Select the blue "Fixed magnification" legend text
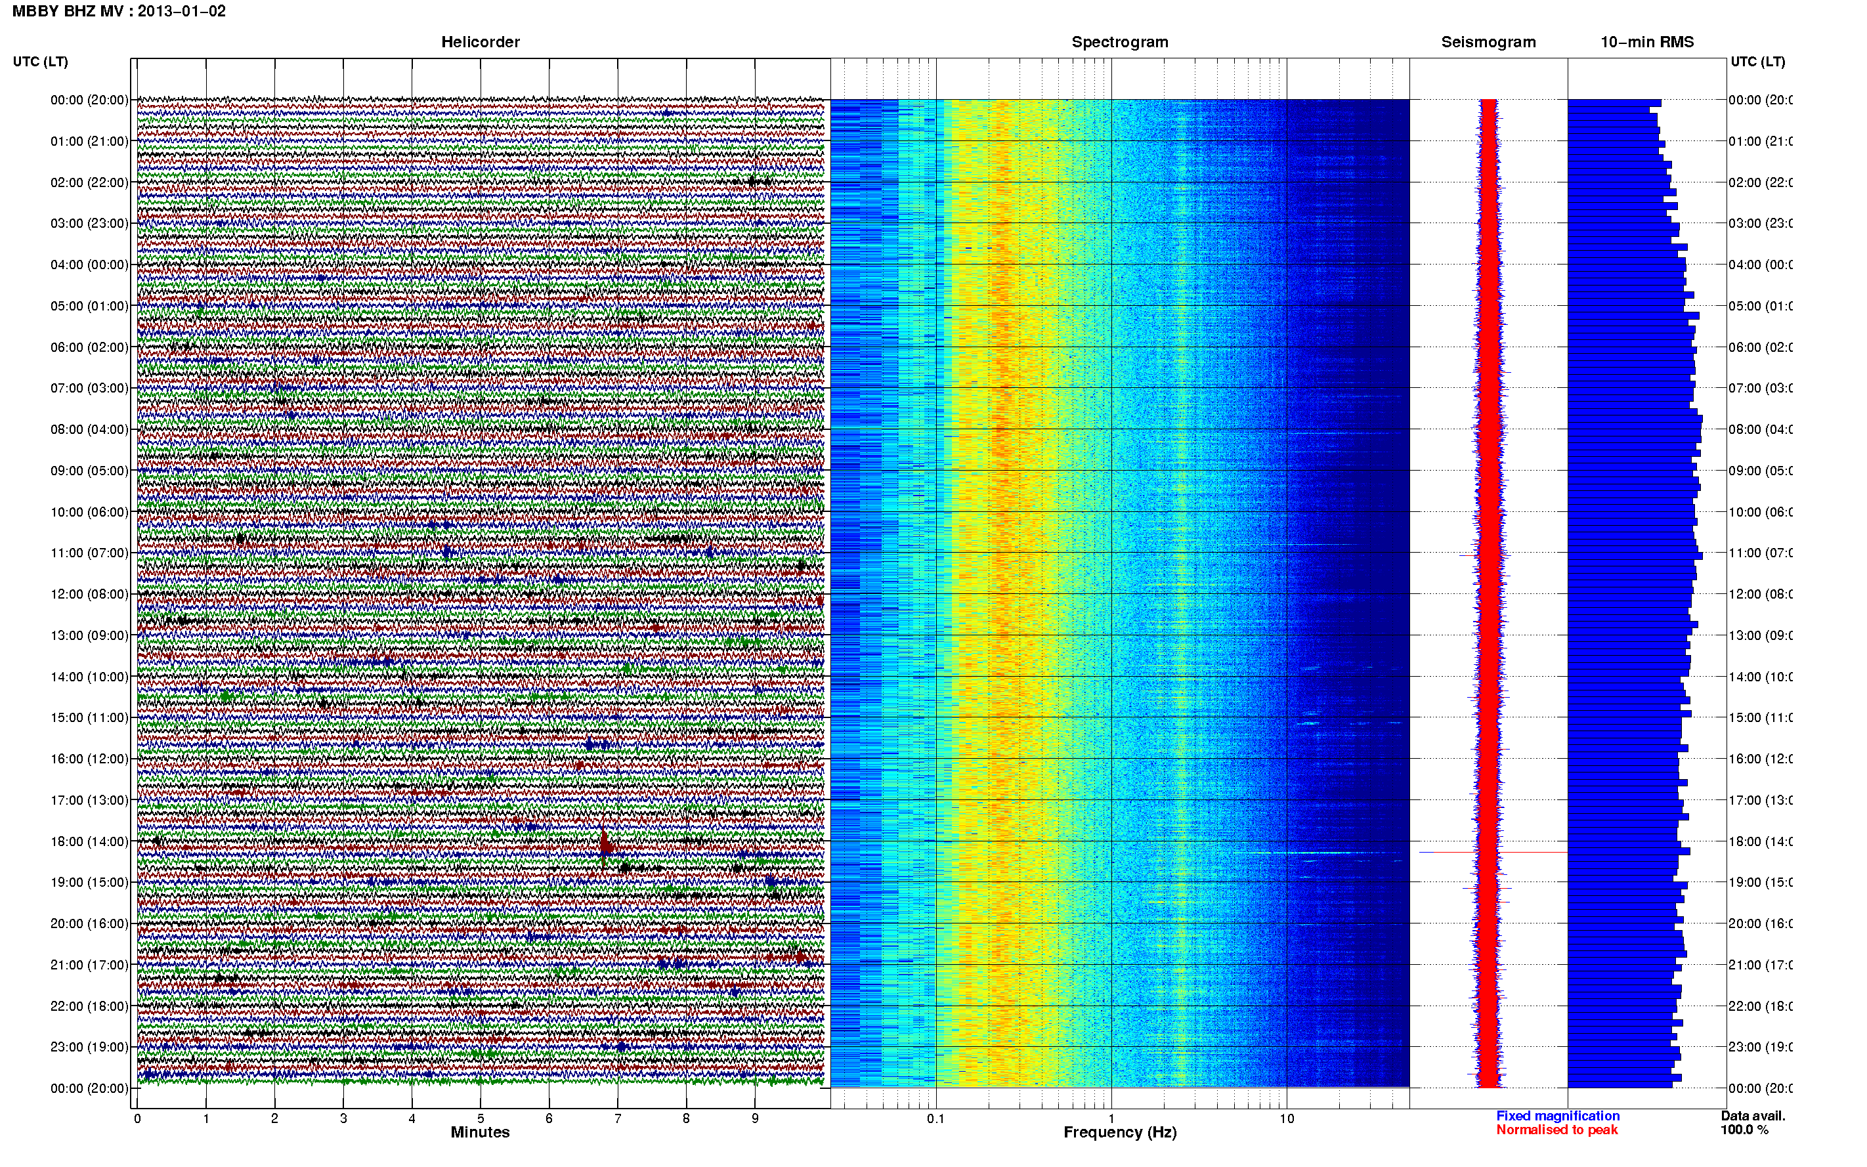The image size is (1867, 1167). click(1558, 1116)
